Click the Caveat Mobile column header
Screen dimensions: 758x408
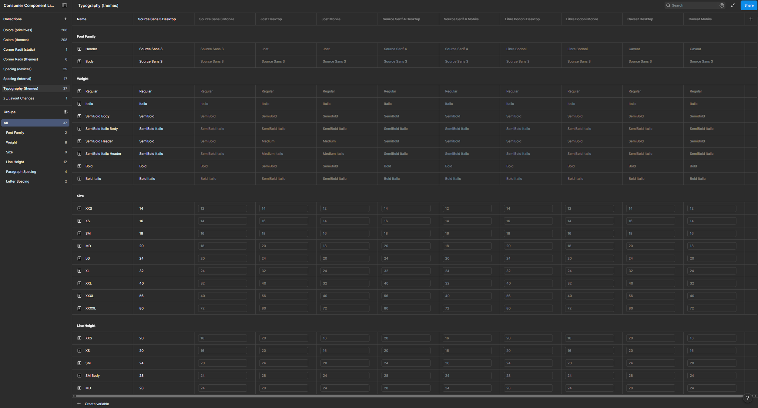(x=700, y=19)
